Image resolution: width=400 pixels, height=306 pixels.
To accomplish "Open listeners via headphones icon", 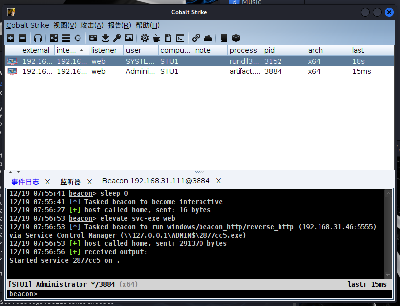I will (x=38, y=38).
